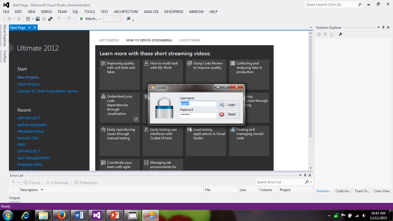Click the New Project toolbar icon
Image resolution: width=393 pixels, height=221 pixels.
click(28, 19)
